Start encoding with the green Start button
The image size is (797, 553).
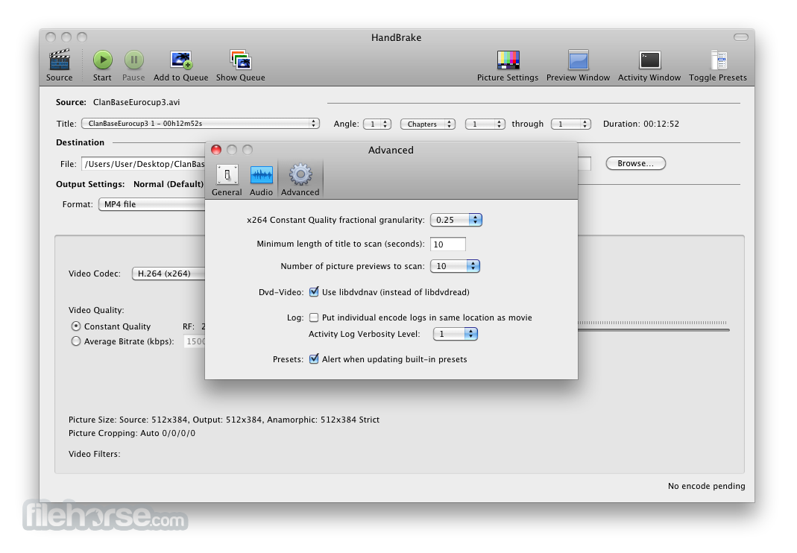103,60
